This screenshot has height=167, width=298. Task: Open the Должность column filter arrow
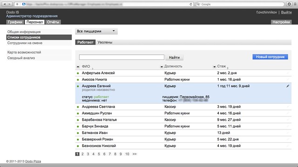click(x=162, y=67)
